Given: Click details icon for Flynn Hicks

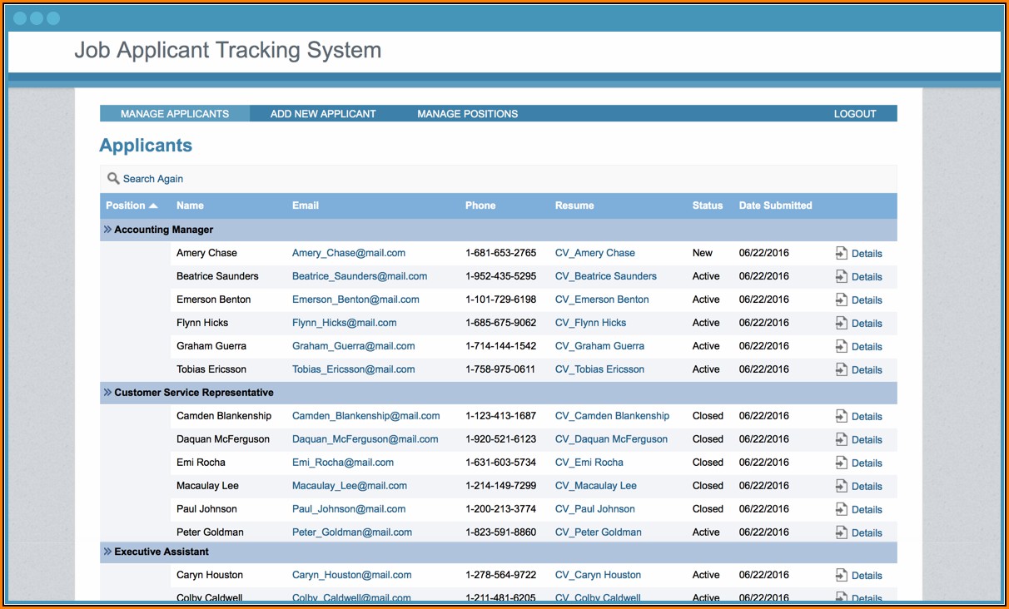Looking at the screenshot, I should point(842,324).
